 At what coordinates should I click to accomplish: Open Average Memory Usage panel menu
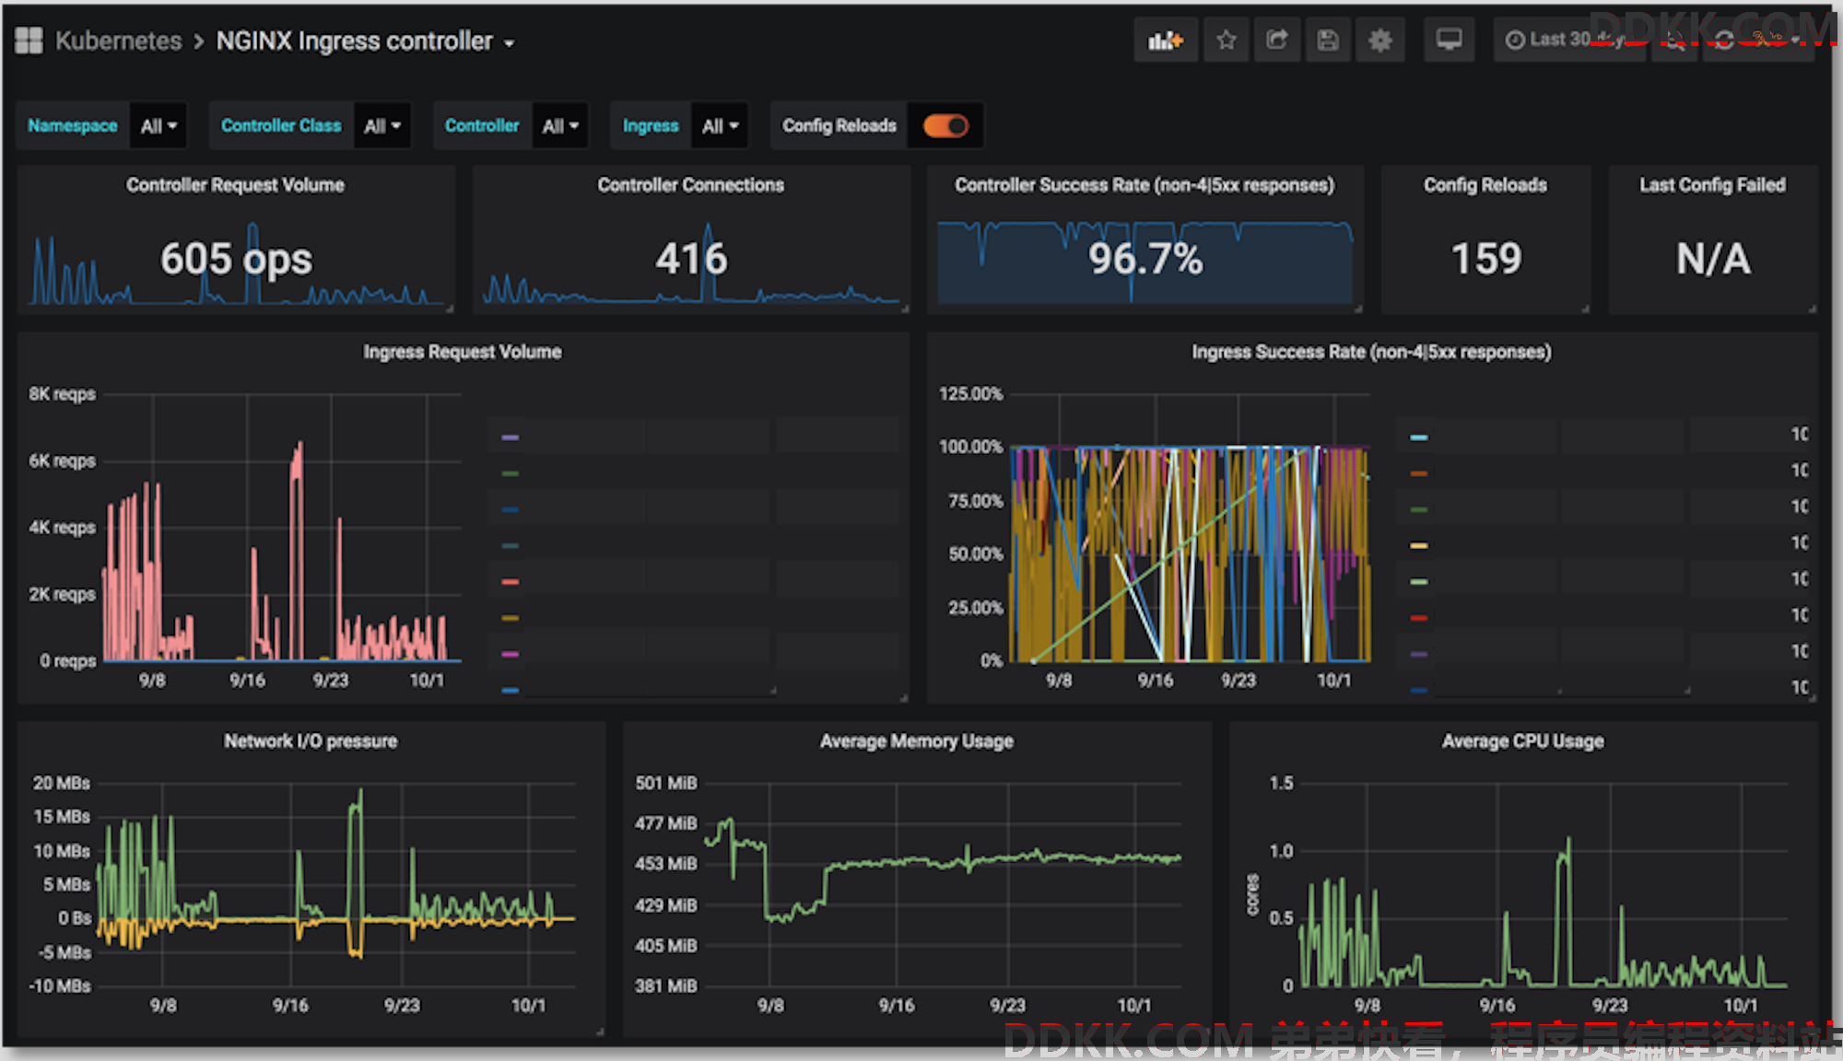(x=917, y=741)
